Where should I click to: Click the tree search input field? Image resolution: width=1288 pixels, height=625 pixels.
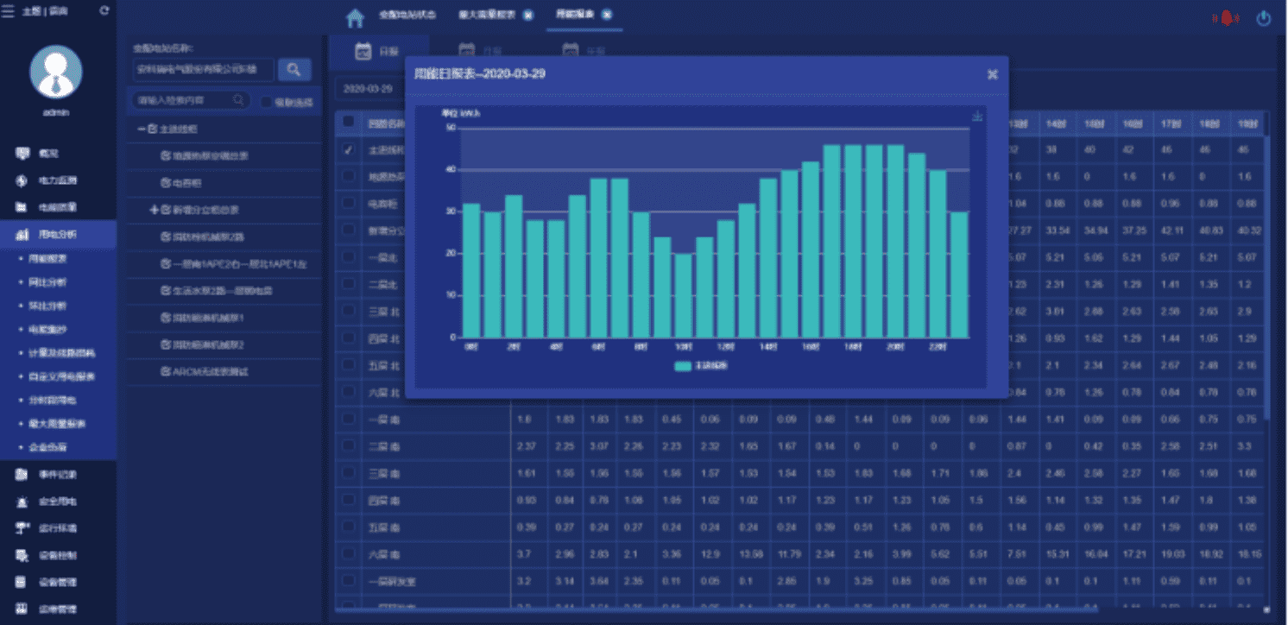coord(183,101)
